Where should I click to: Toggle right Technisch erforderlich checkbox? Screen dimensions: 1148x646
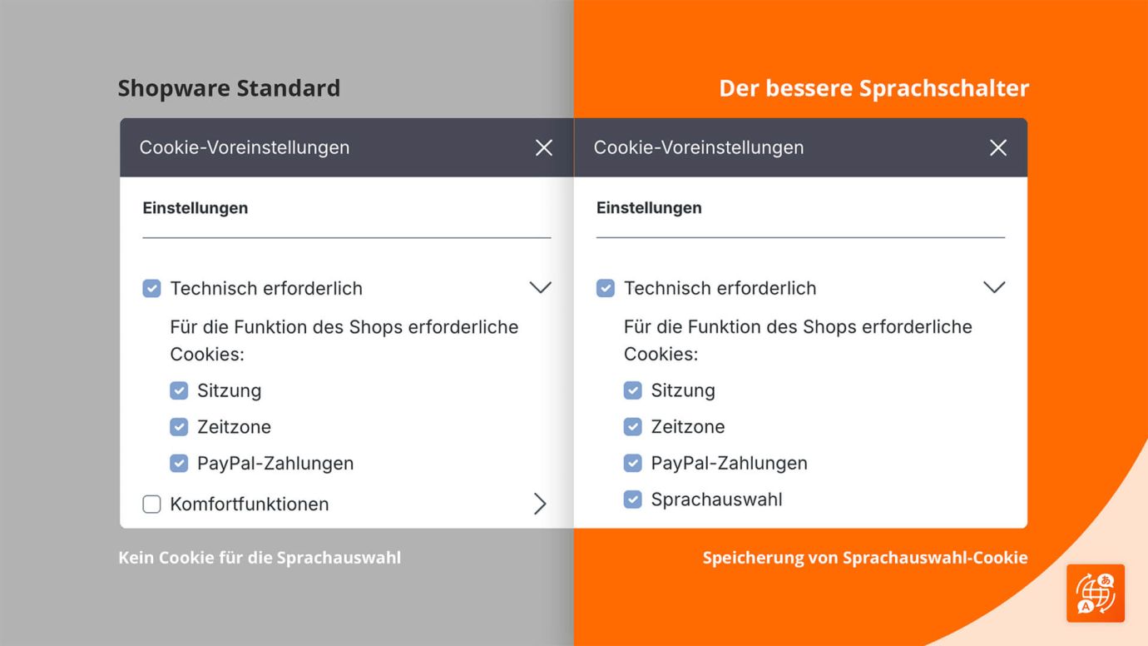(606, 289)
